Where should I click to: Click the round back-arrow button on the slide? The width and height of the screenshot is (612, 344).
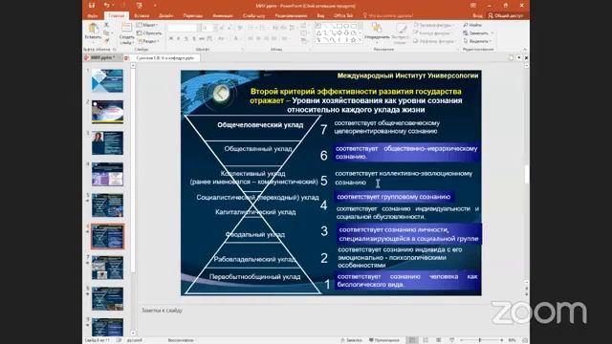click(221, 94)
